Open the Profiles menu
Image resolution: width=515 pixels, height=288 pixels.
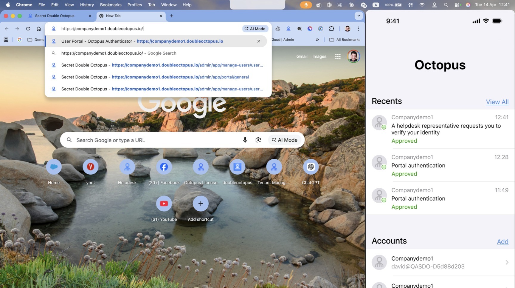click(x=134, y=5)
